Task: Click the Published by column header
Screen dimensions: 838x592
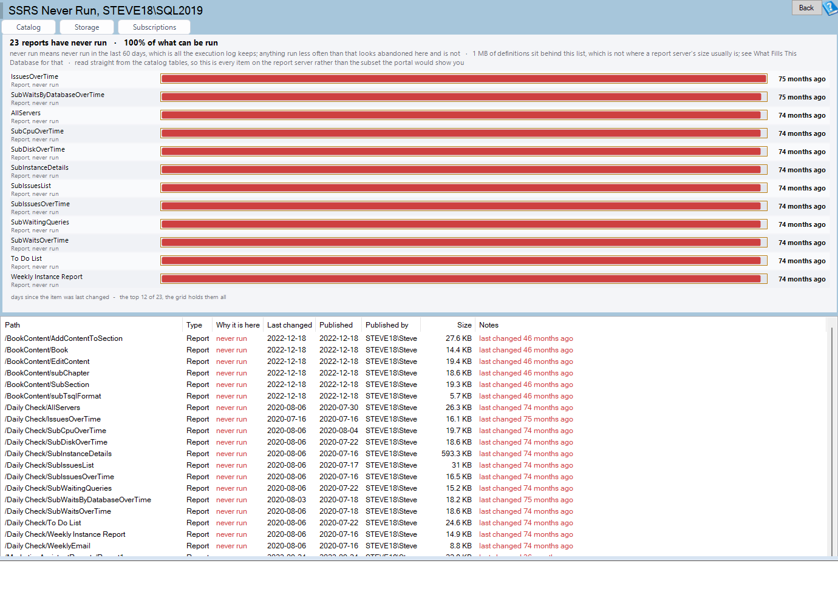Action: point(387,325)
